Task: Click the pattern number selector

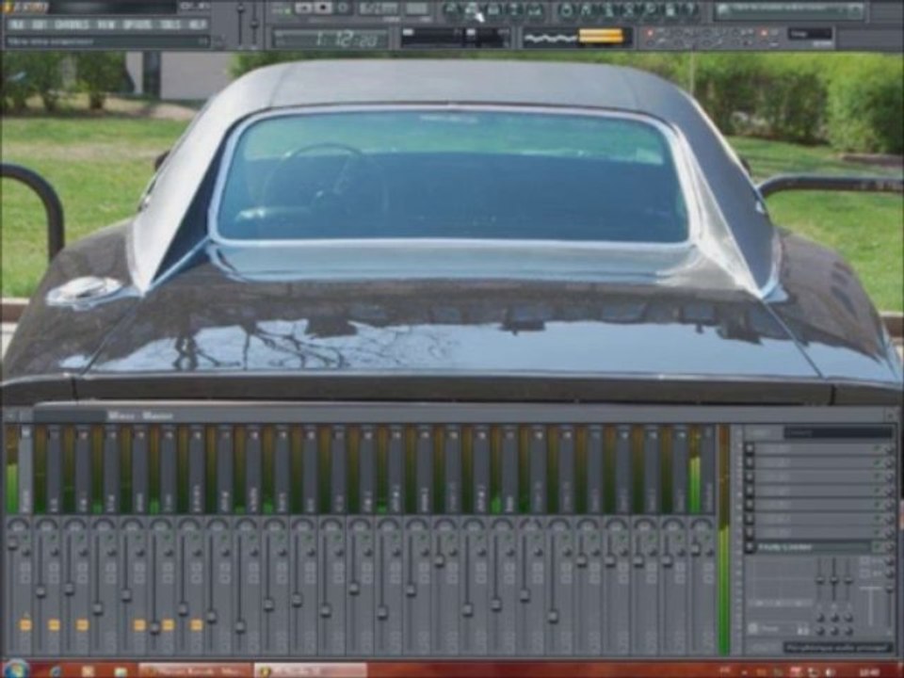Action: pos(416,8)
